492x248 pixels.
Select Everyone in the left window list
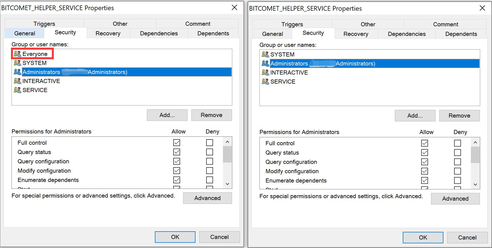(x=35, y=54)
